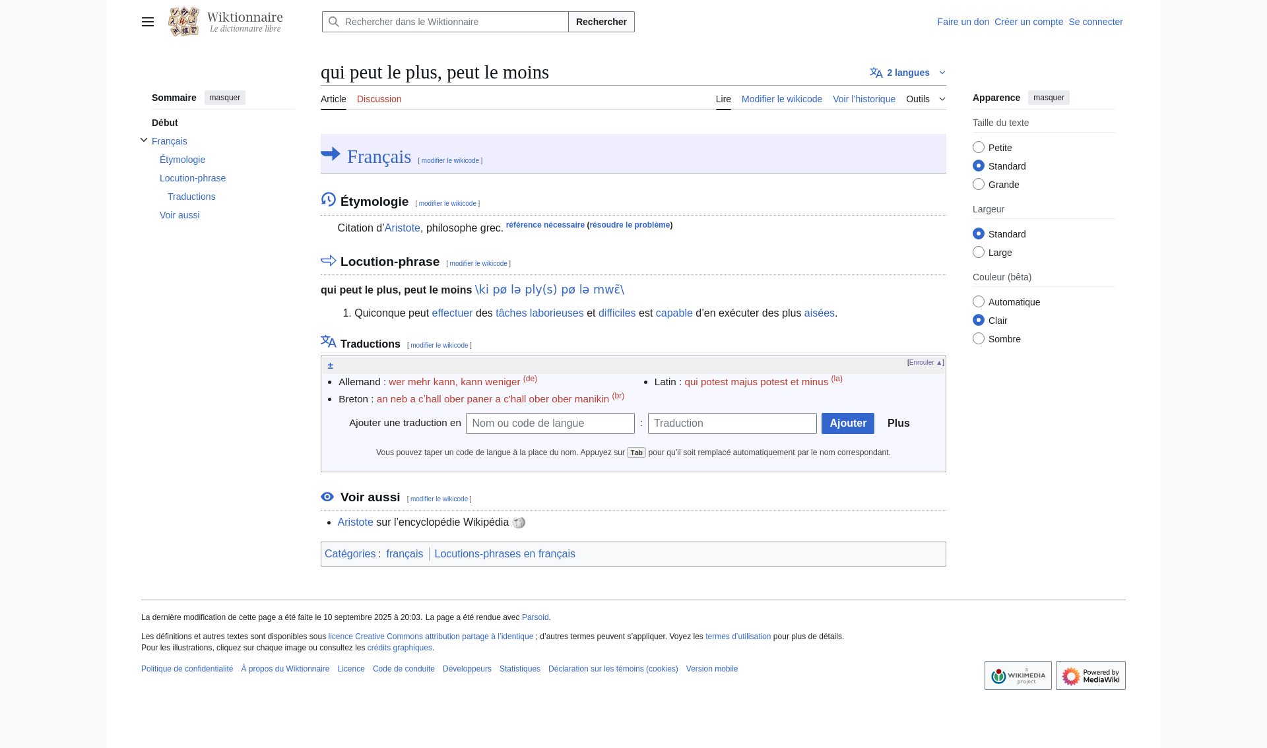This screenshot has height=748, width=1267.
Task: Click the Wikipedia globe icon beside Aristote
Action: 519,523
